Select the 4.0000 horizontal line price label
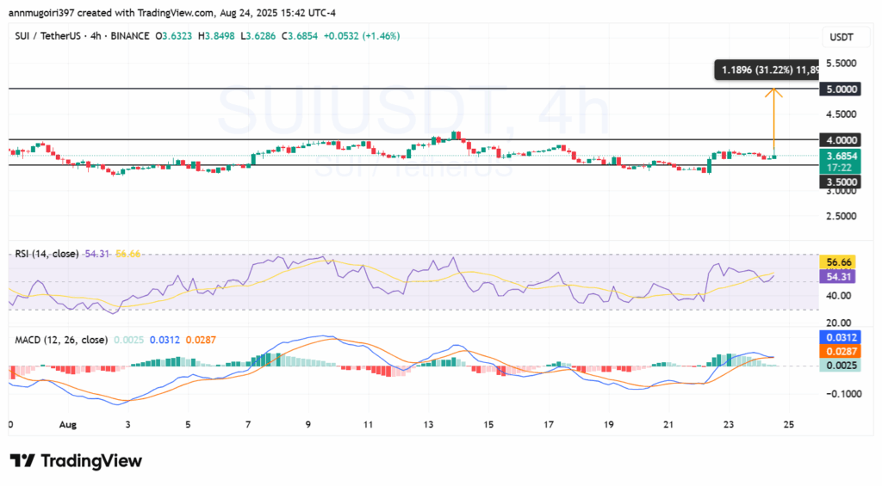The height and width of the screenshot is (486, 882). [840, 140]
